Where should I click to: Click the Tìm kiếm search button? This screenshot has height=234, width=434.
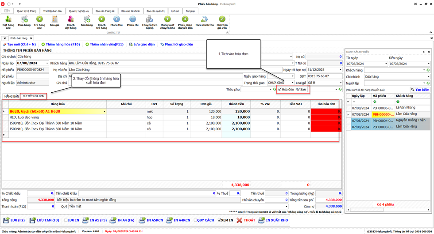pos(420,90)
